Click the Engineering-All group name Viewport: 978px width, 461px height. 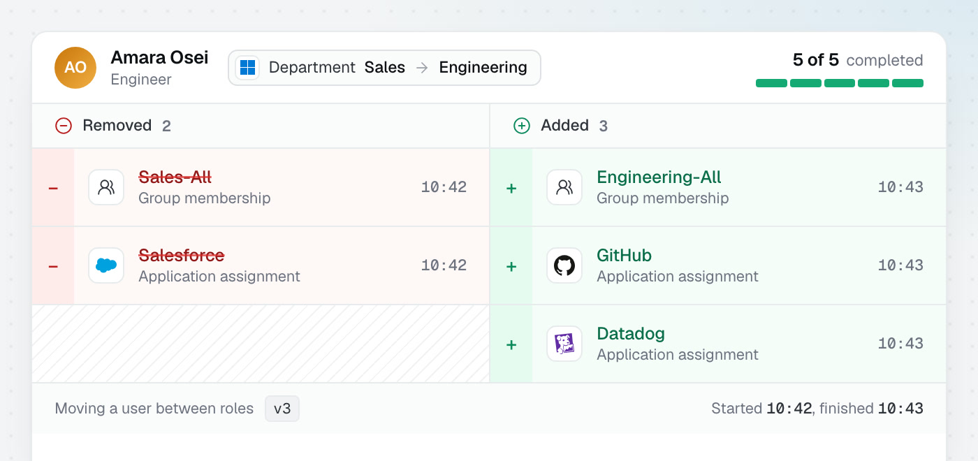coord(659,177)
